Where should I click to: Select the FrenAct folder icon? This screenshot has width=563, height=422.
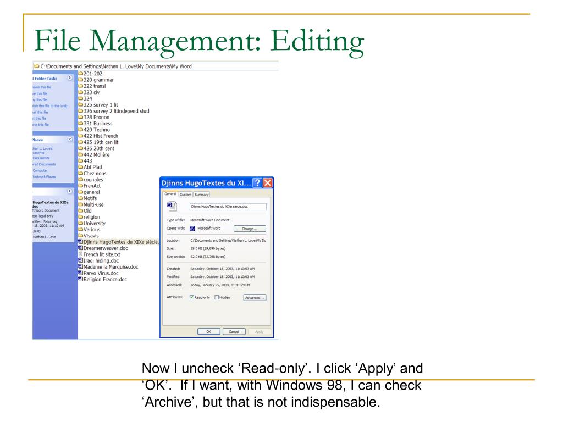pos(81,186)
